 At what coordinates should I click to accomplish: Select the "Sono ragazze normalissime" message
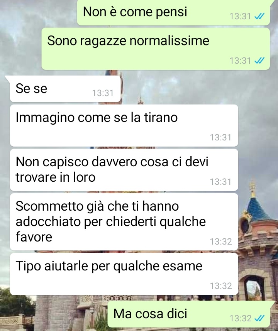click(156, 49)
